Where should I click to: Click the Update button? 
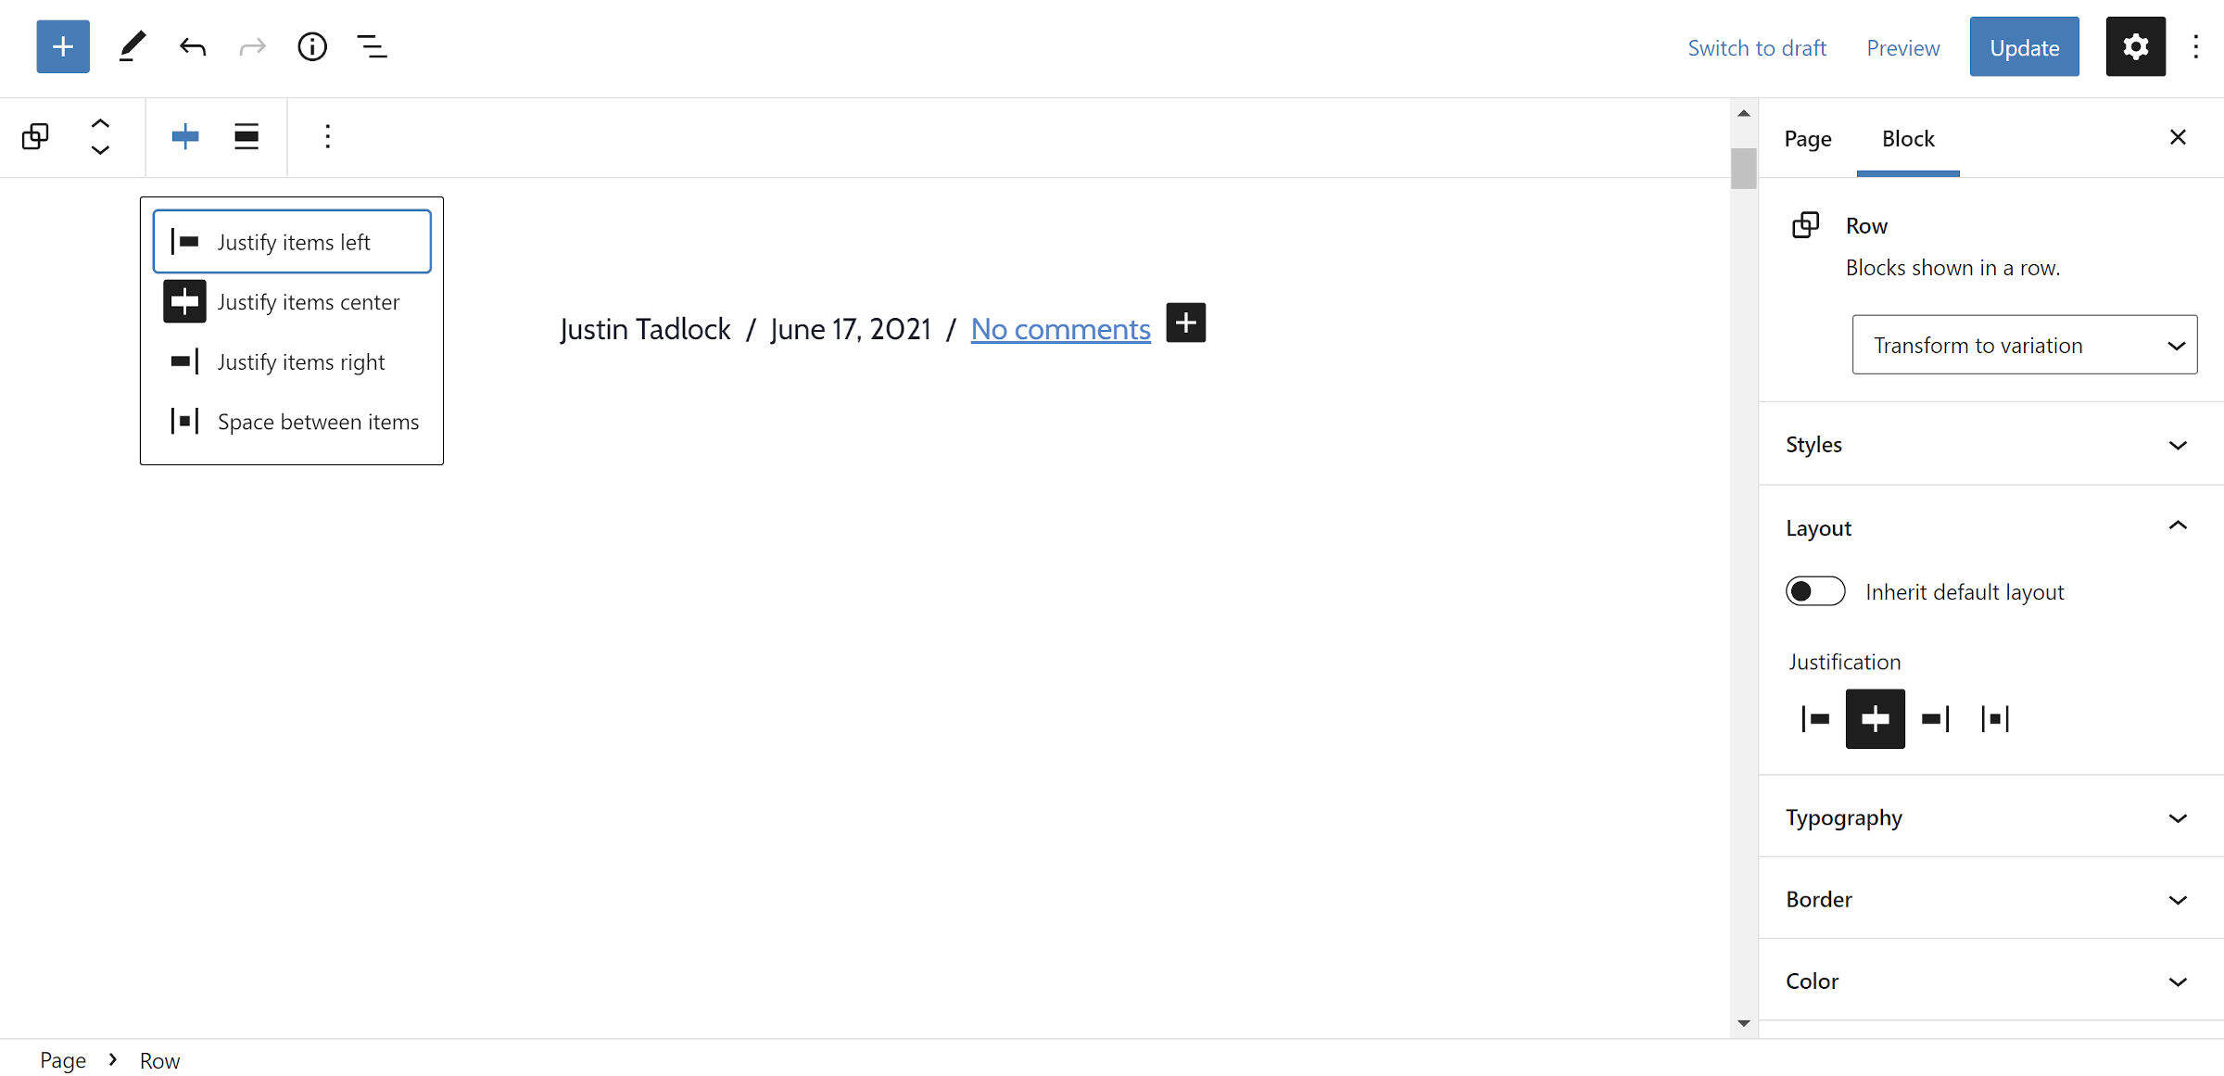pyautogui.click(x=2024, y=47)
